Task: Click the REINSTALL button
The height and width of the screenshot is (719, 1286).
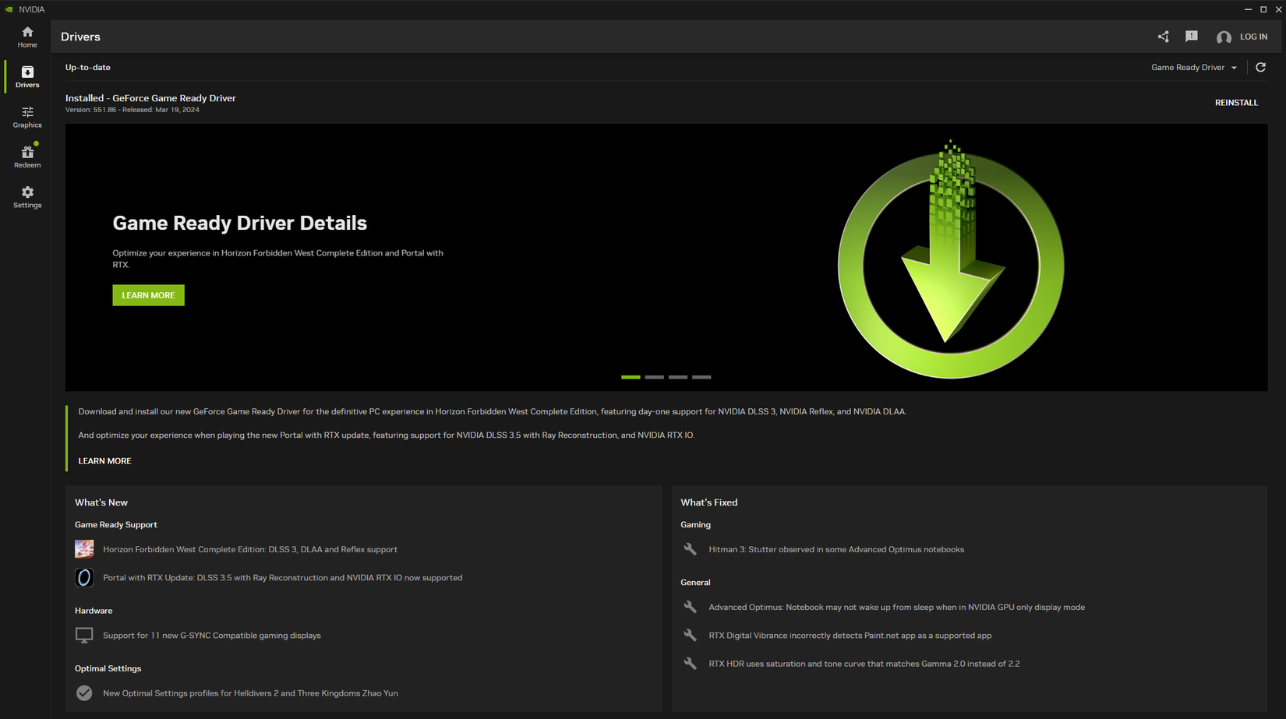Action: coord(1236,103)
